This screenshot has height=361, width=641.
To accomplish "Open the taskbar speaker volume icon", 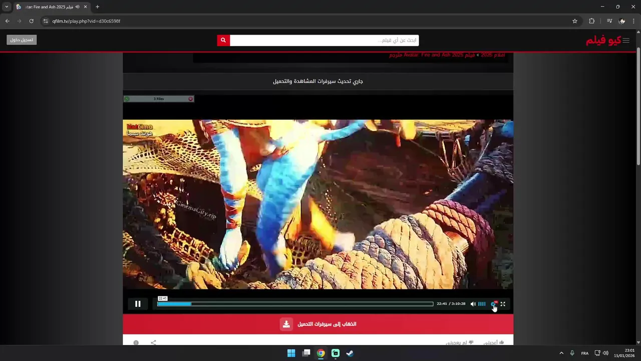I will click(605, 353).
